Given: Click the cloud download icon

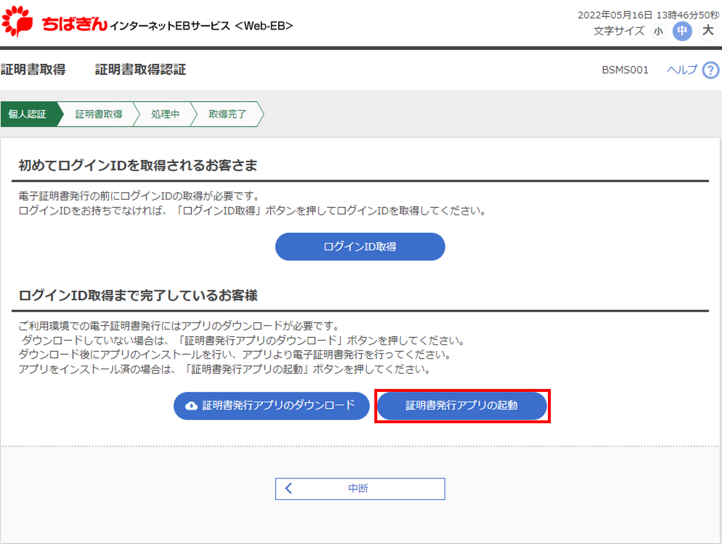Looking at the screenshot, I should [x=191, y=406].
